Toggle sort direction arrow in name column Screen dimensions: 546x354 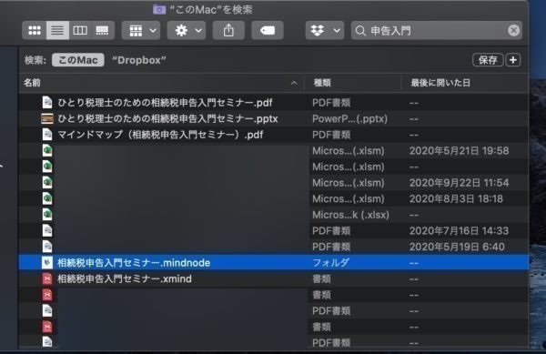coord(294,83)
